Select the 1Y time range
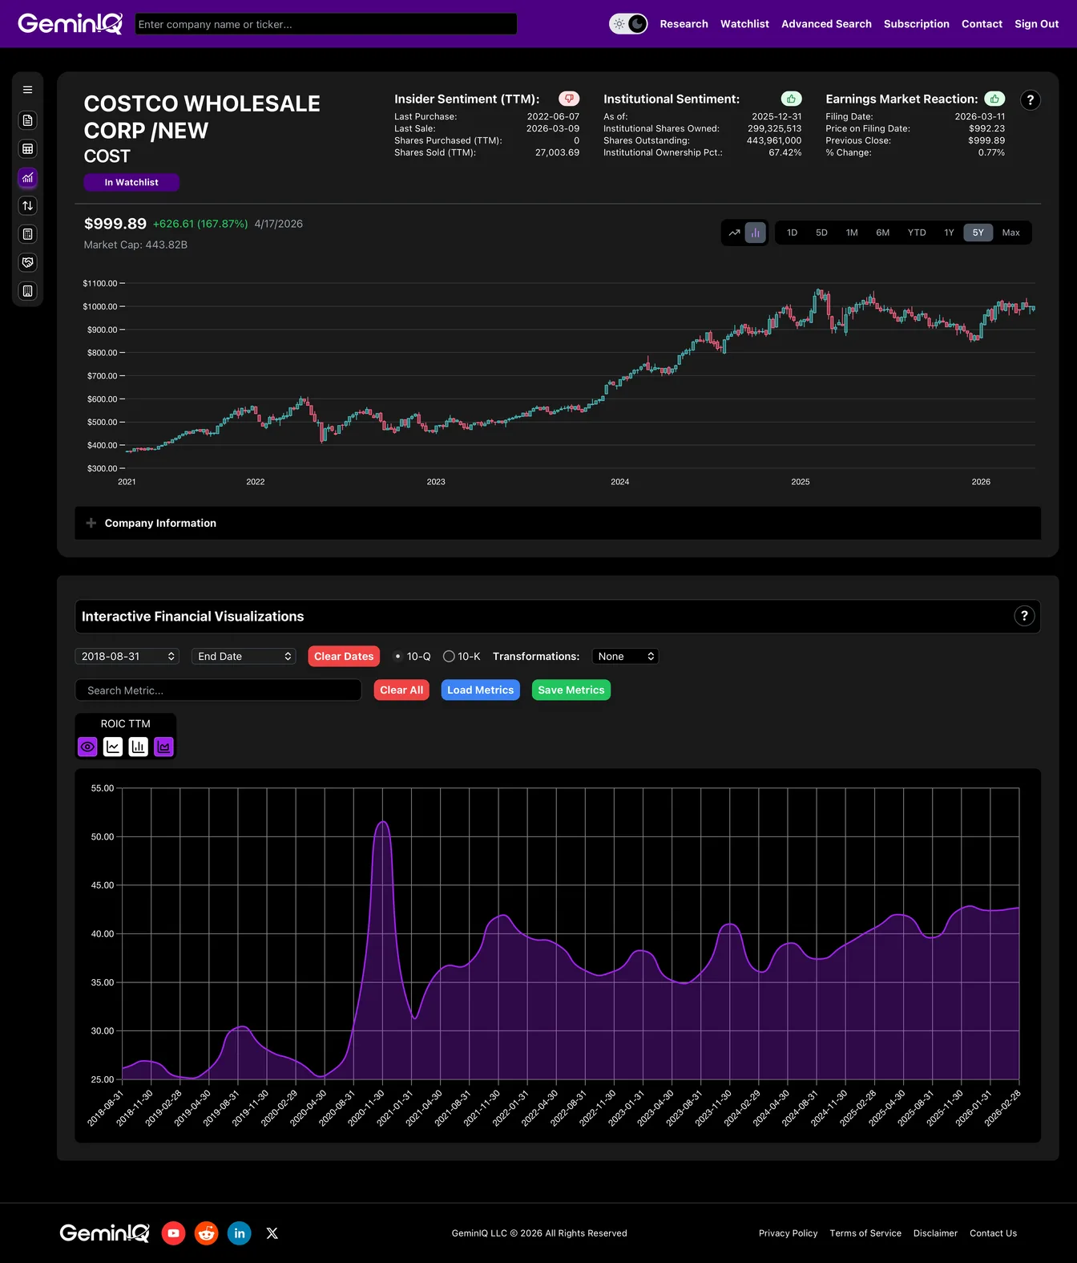This screenshot has height=1263, width=1077. click(x=949, y=233)
